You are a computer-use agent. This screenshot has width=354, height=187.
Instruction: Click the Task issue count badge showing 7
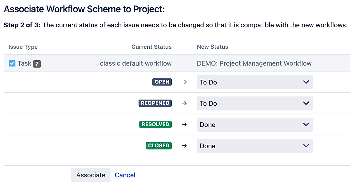37,63
